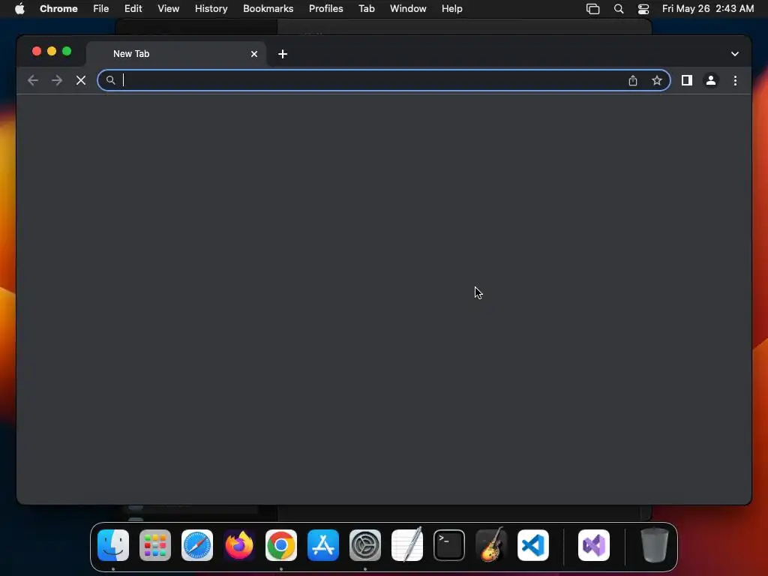Launch Safari from the Dock
The image size is (768, 576).
point(197,545)
